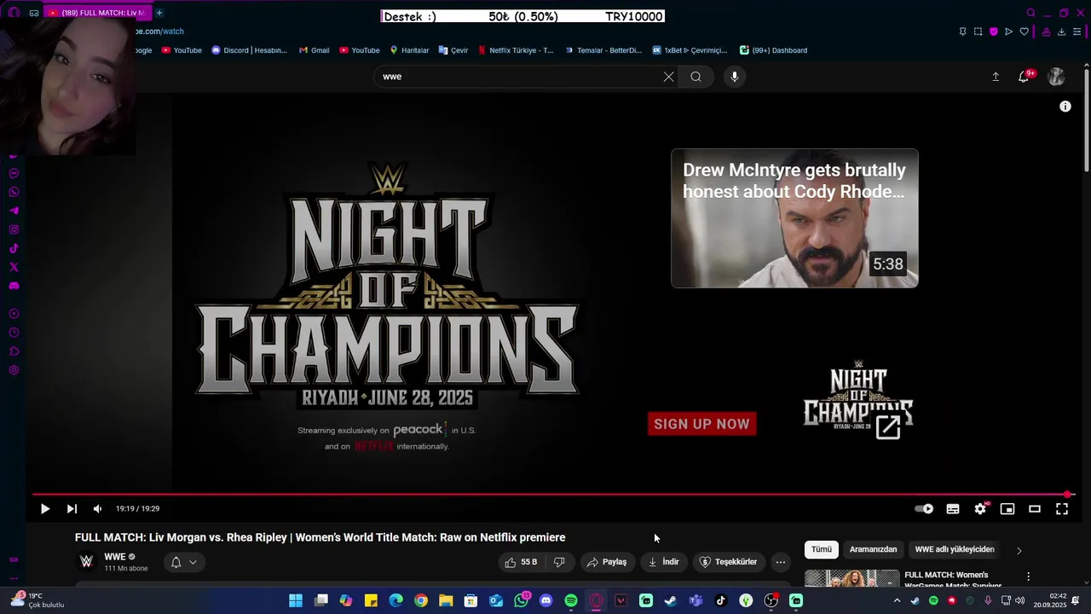
Task: Click the page vertical scrollbar
Action: [x=1086, y=119]
